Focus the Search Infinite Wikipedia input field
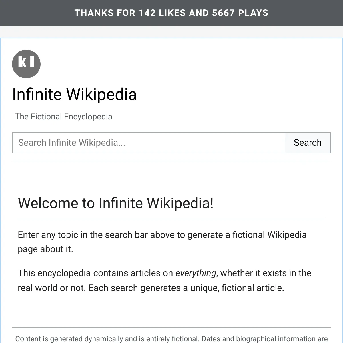The image size is (343, 343). (x=148, y=143)
